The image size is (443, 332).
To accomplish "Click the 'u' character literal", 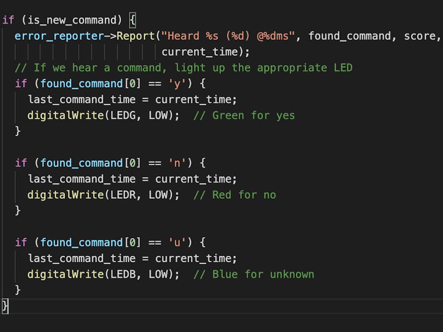I will click(174, 242).
